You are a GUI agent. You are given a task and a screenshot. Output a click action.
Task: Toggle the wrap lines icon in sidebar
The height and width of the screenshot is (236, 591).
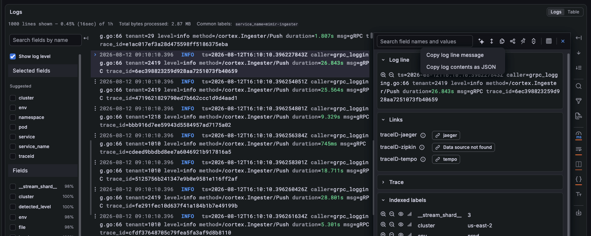coord(579,149)
